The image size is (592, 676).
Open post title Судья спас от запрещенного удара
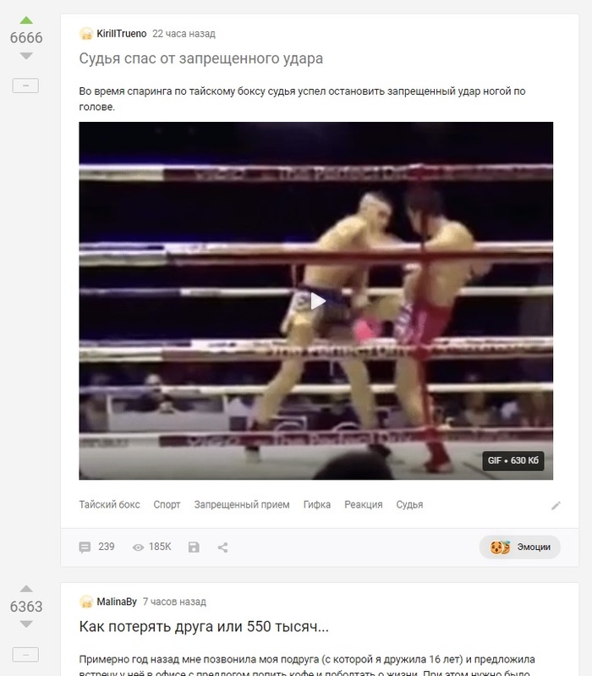pos(200,58)
